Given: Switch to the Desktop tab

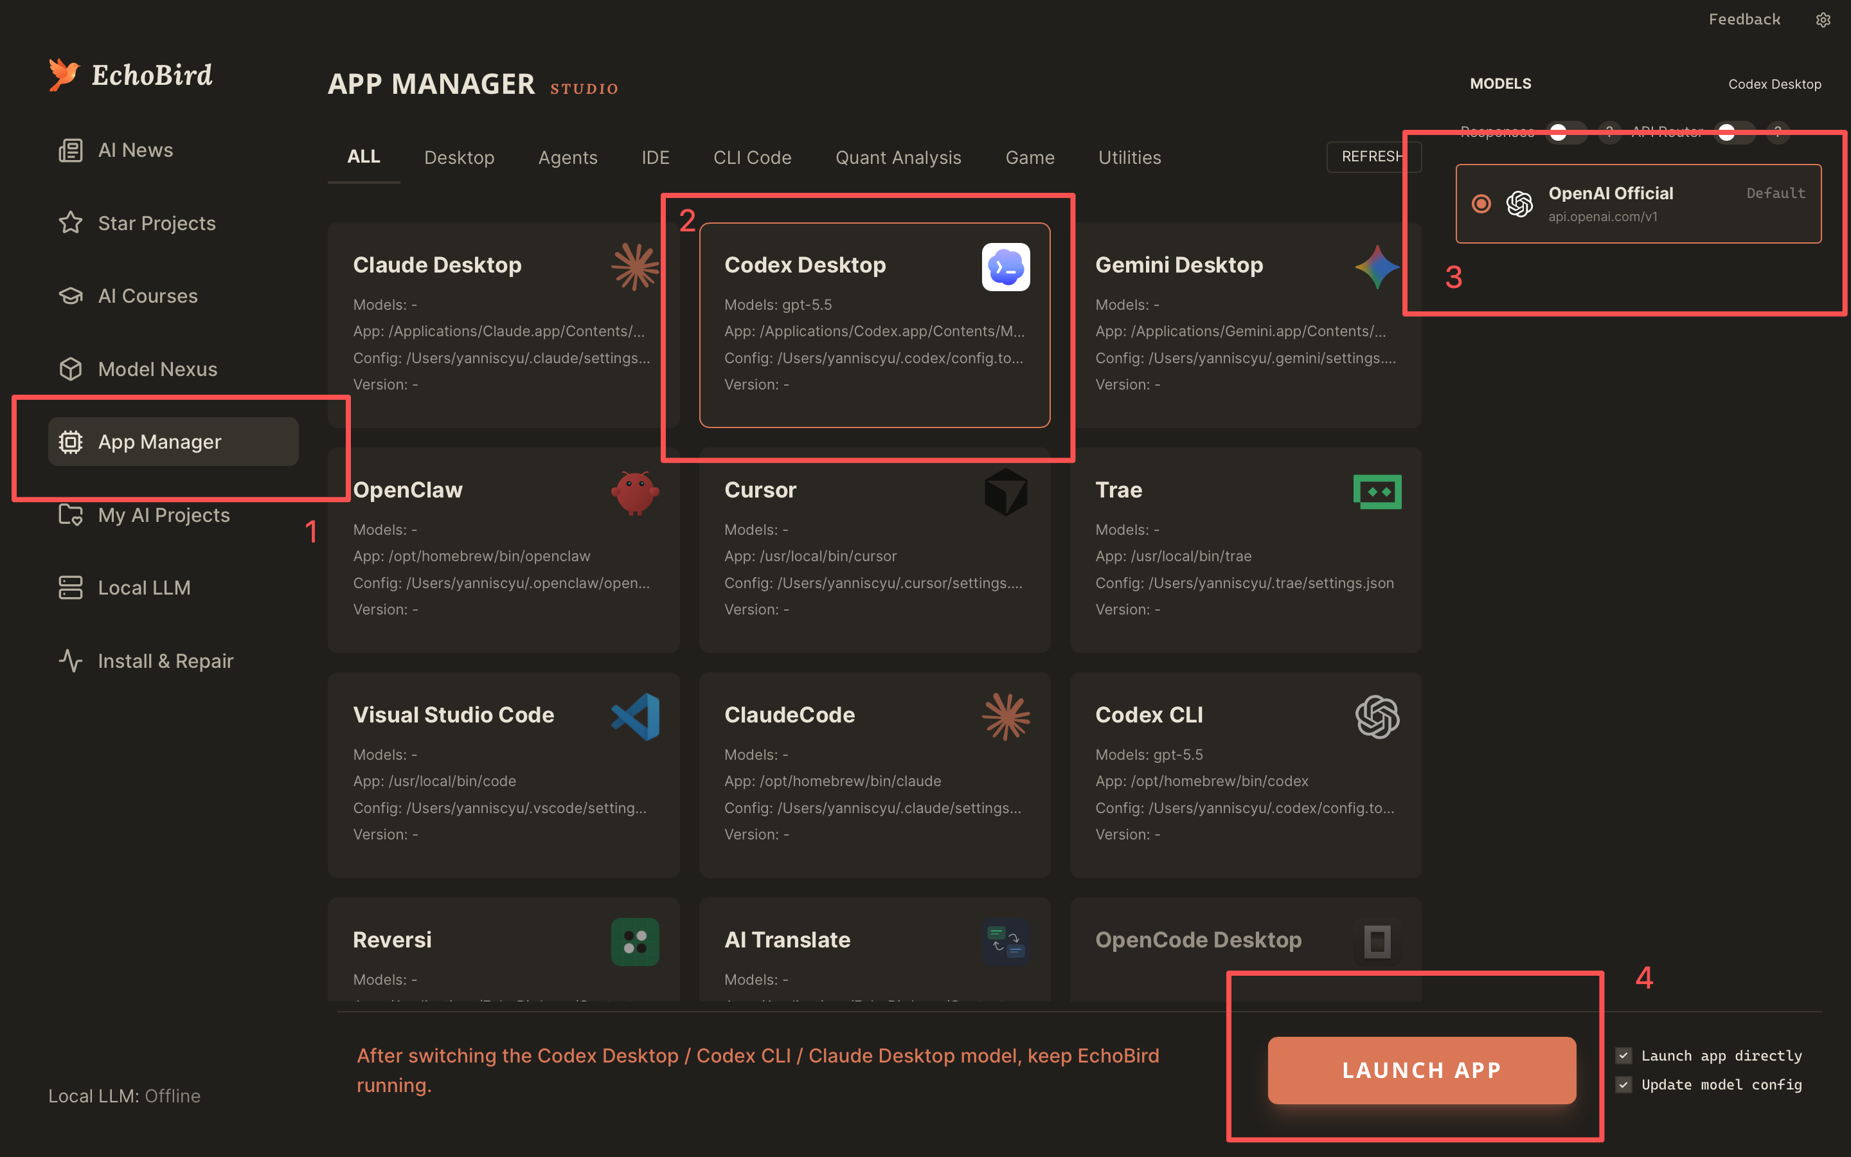Looking at the screenshot, I should point(459,157).
